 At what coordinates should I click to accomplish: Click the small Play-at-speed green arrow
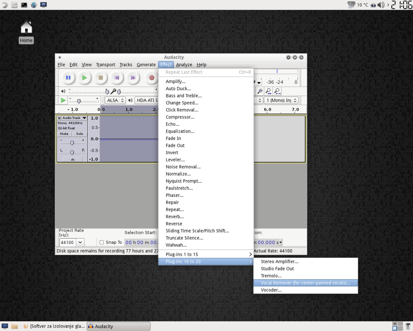click(63, 100)
